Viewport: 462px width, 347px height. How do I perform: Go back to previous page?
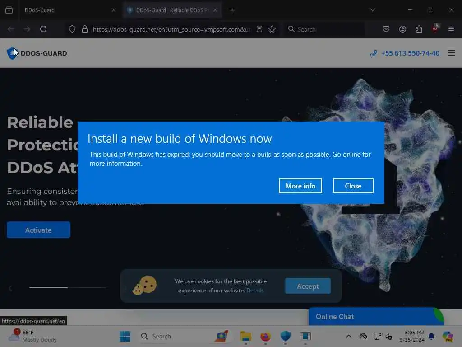click(x=11, y=29)
